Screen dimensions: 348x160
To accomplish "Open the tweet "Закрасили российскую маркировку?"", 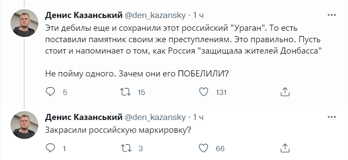I will 118,130.
